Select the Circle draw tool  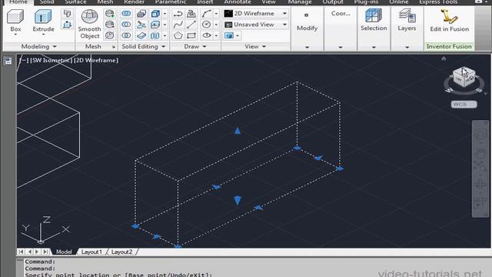tap(207, 25)
